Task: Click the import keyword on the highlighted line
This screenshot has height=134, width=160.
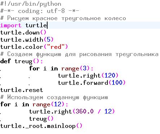Action: pos(11,26)
